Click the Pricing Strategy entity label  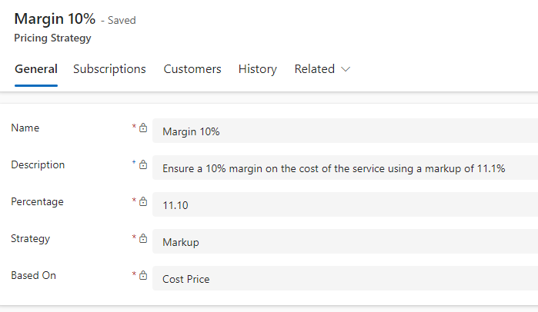[x=52, y=38]
